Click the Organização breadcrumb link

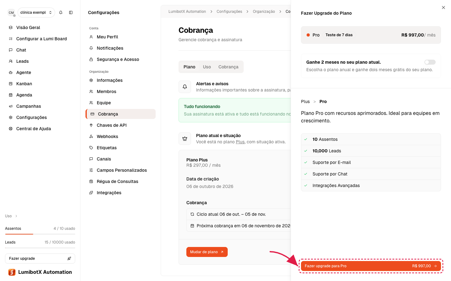click(264, 12)
